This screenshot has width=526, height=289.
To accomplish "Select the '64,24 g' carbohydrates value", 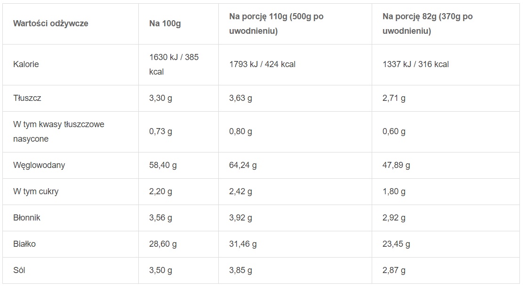I will click(x=243, y=165).
